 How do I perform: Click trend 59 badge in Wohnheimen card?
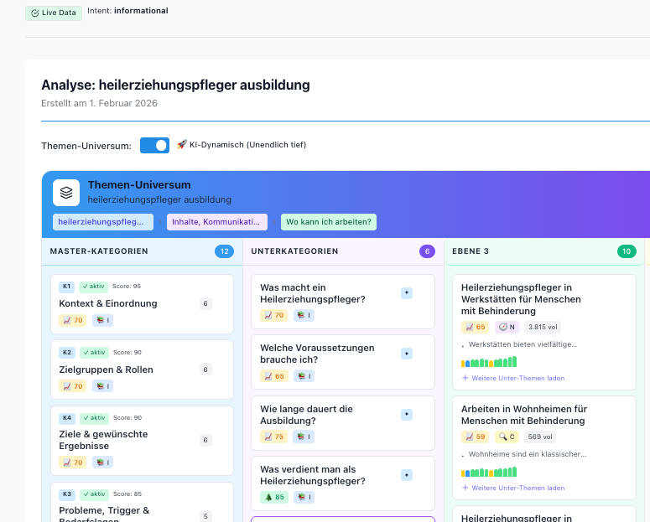[475, 437]
